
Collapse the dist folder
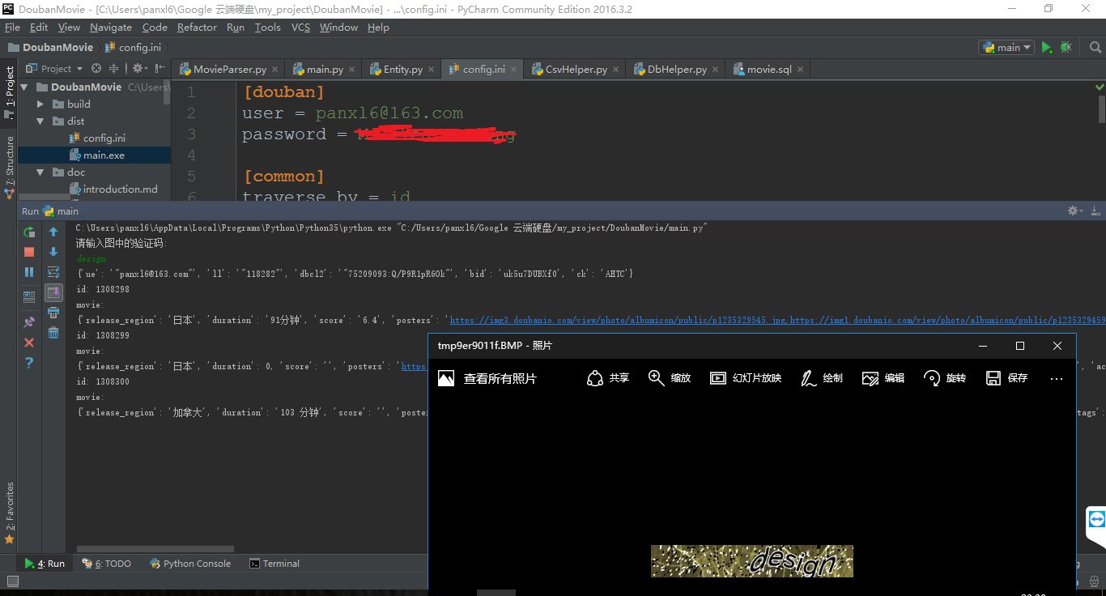coord(40,121)
